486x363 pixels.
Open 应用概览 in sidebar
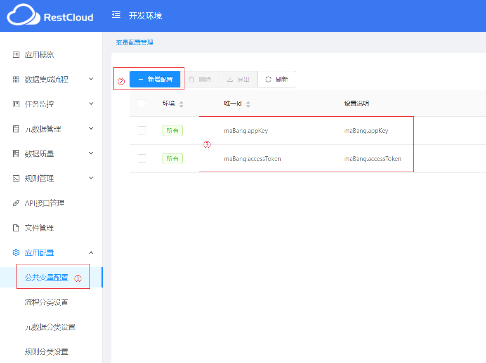pyautogui.click(x=51, y=55)
